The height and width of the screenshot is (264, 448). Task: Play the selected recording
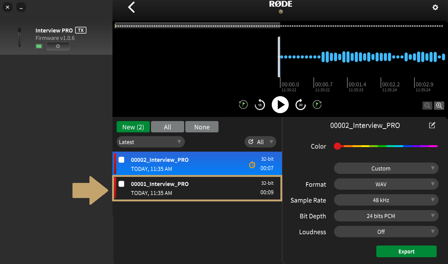pos(280,105)
